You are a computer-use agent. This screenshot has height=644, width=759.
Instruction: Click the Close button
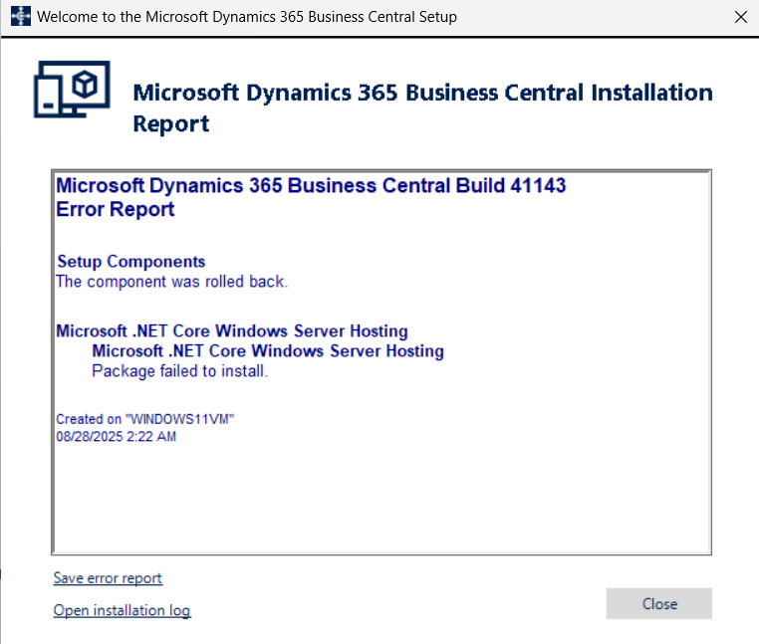click(x=658, y=603)
